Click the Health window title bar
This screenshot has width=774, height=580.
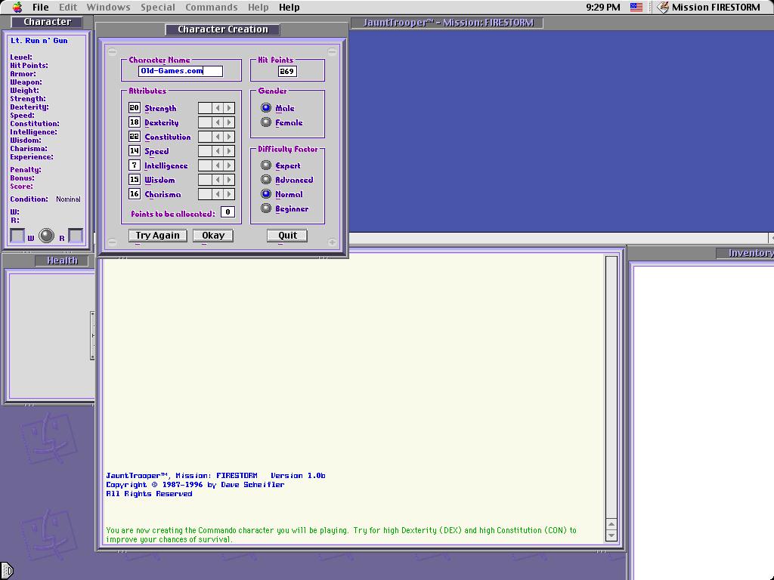pos(62,261)
